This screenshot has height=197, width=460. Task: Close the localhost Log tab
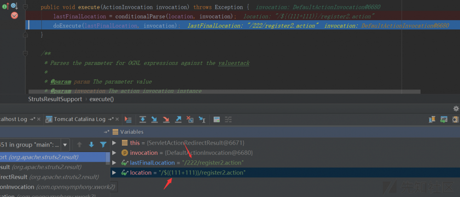39,119
